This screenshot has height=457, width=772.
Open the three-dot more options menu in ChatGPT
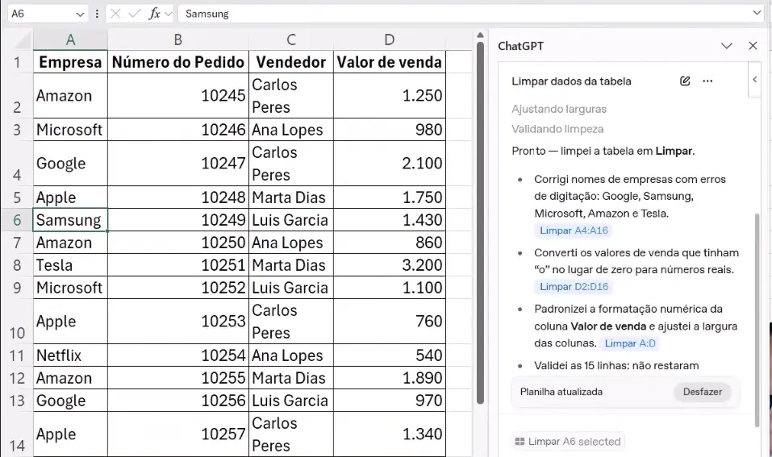point(707,81)
